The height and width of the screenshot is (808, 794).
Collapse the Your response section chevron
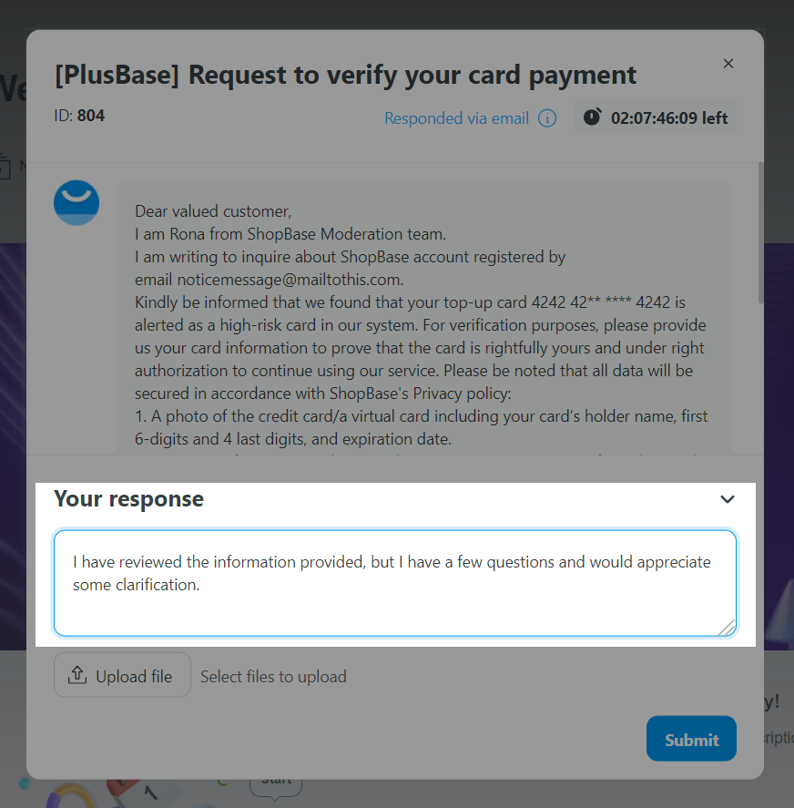pyautogui.click(x=727, y=499)
